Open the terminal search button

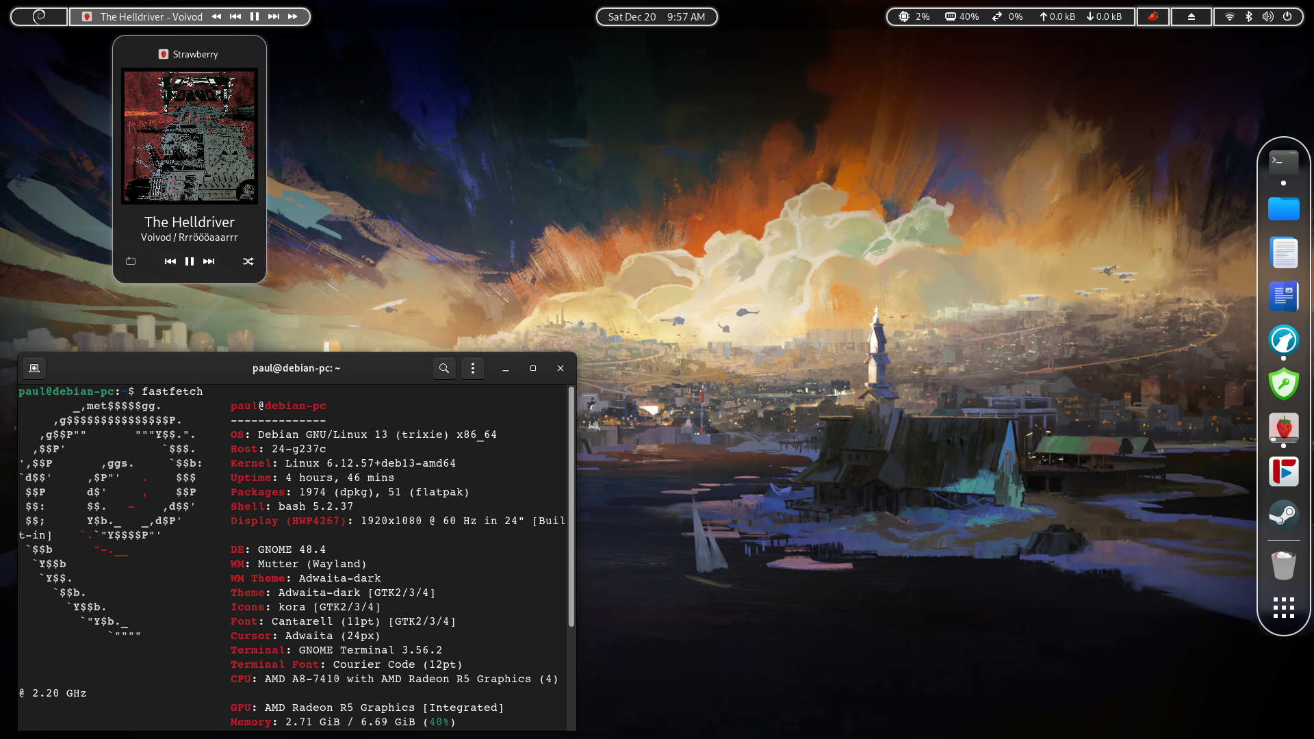tap(444, 368)
